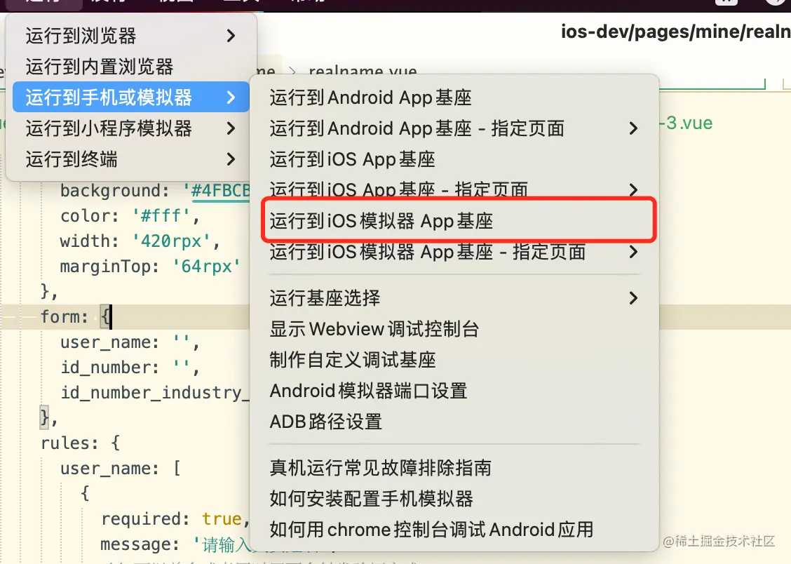
Task: Click the width: '420rpx' code line
Action: point(140,241)
